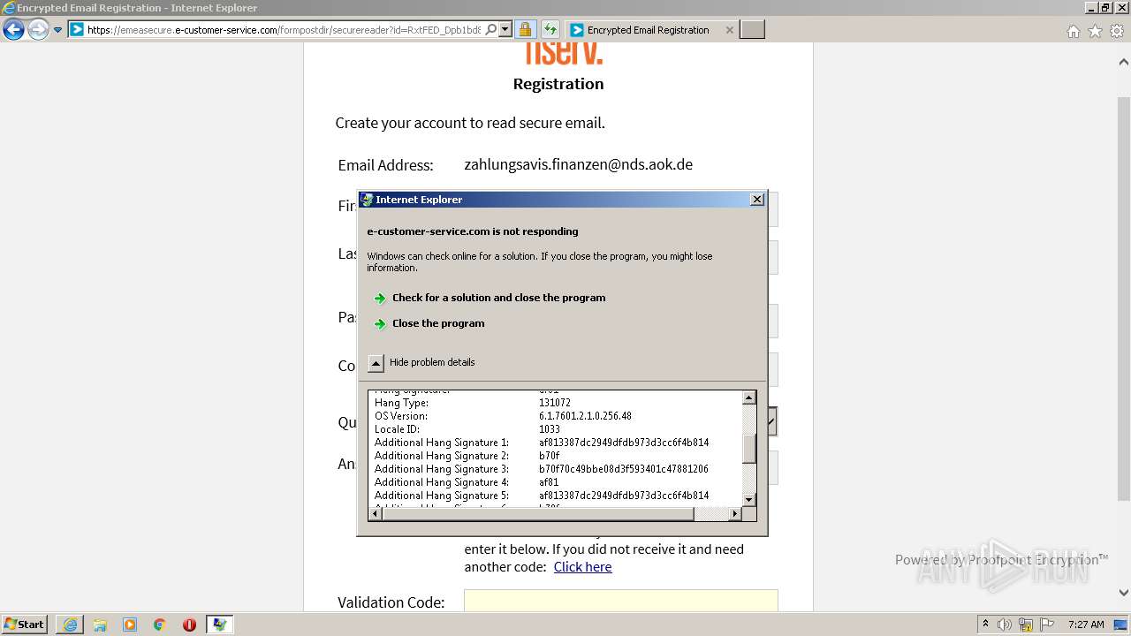Select the active error reporting taskbar item

219,625
